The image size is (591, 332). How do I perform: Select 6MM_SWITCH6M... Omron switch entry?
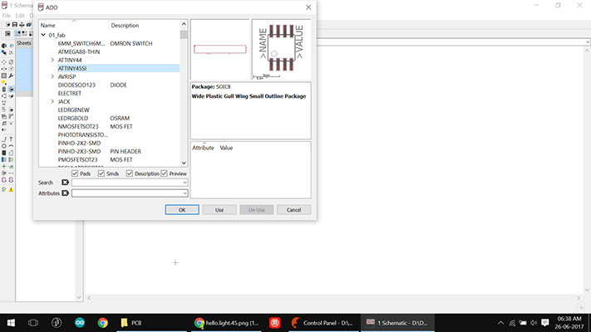click(x=81, y=43)
